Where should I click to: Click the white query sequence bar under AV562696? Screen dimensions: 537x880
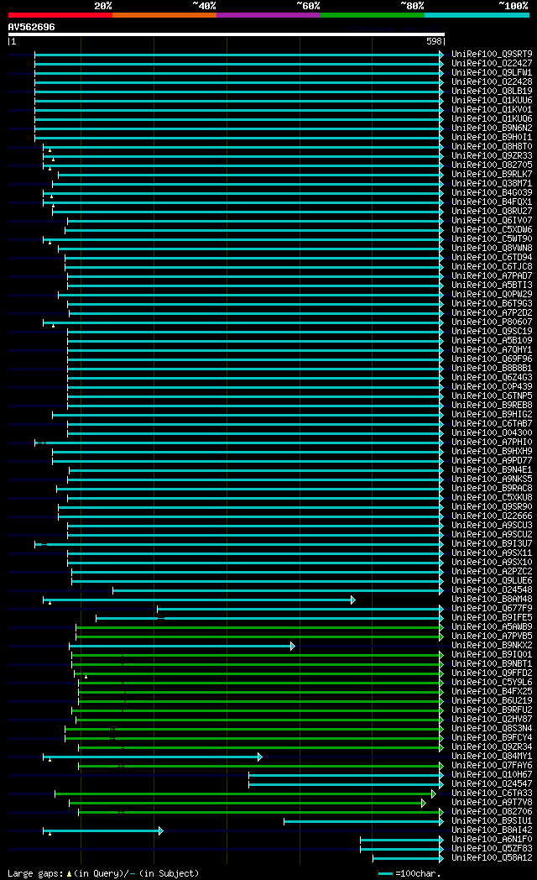click(x=227, y=34)
